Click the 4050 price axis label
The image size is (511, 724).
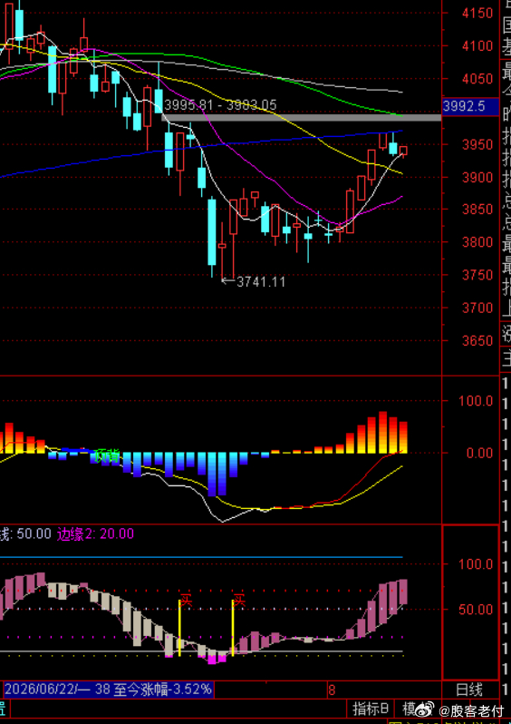pos(477,79)
